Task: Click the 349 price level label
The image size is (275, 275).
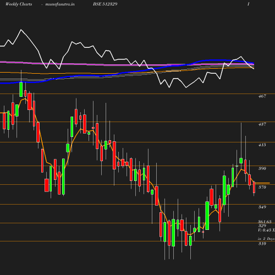Action: [x=262, y=207]
